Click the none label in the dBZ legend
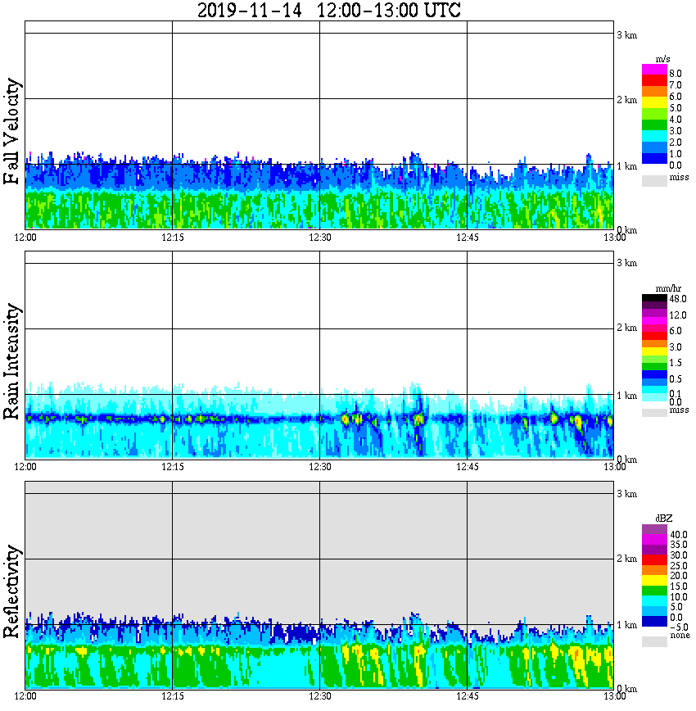This screenshot has height=711, width=696. coord(680,636)
